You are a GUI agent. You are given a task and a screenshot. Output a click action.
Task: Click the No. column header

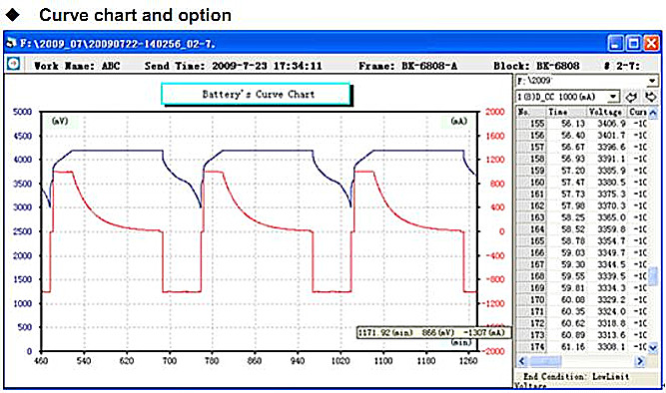tap(531, 112)
